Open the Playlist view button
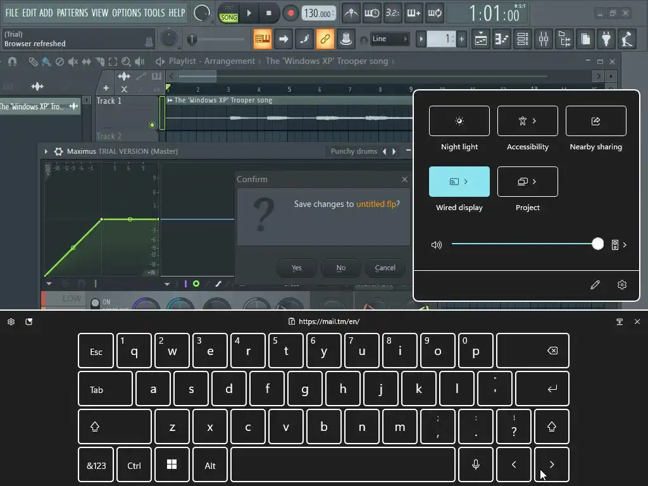Image resolution: width=648 pixels, height=486 pixels. [481, 39]
